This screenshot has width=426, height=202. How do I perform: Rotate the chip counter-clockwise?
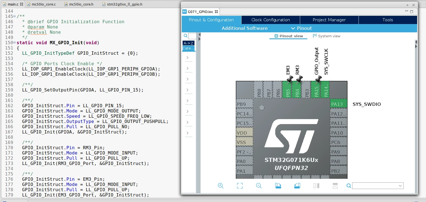[297, 186]
